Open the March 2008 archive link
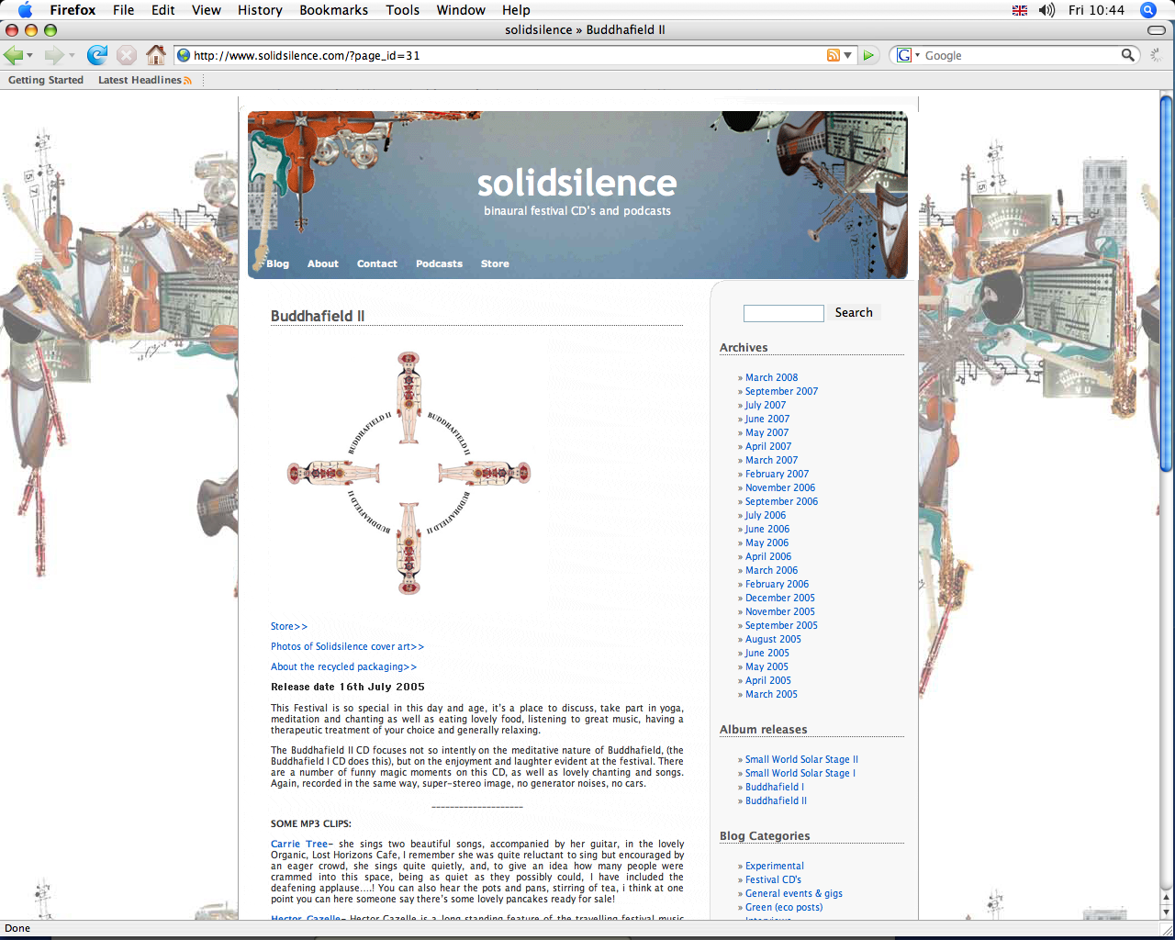 [771, 377]
